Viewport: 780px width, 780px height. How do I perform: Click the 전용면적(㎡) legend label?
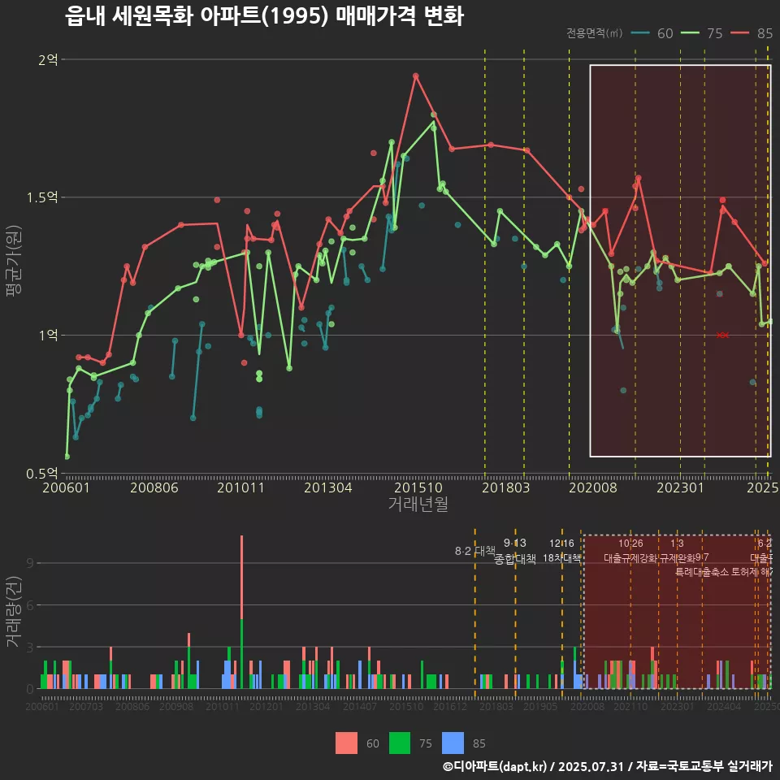(x=595, y=32)
